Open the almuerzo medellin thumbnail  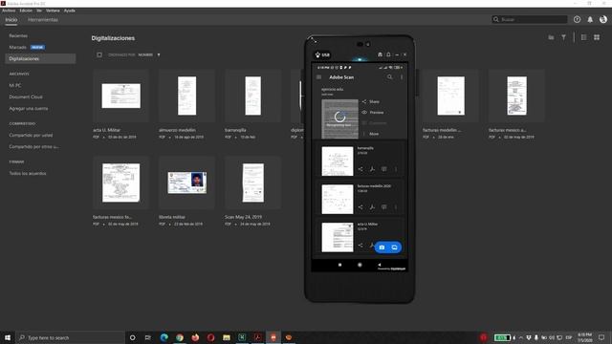[187, 96]
